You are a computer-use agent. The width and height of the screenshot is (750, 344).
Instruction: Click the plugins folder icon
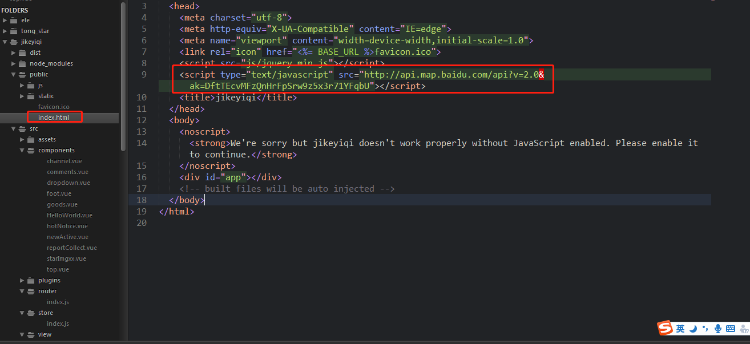31,280
